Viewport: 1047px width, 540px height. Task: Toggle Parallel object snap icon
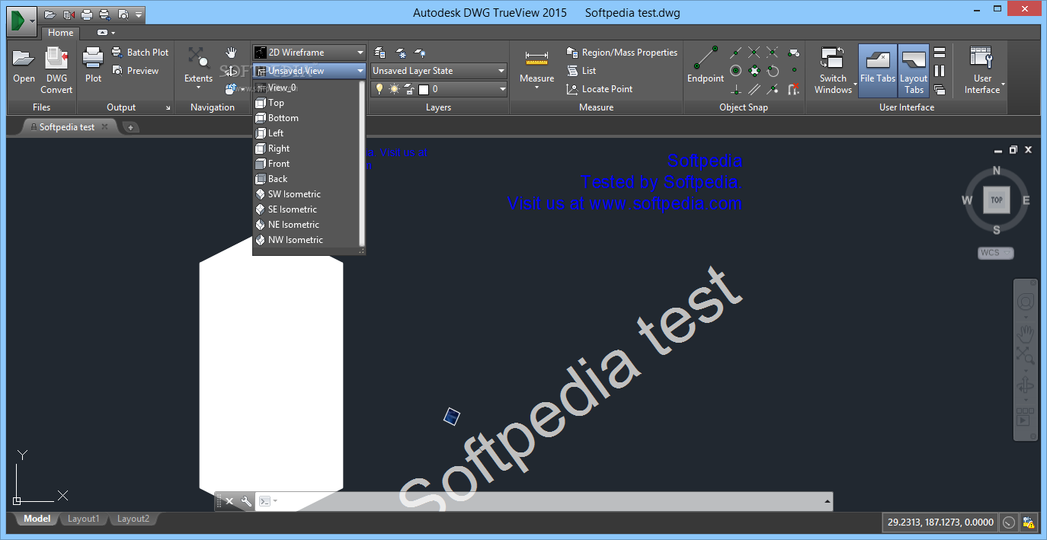click(x=754, y=89)
